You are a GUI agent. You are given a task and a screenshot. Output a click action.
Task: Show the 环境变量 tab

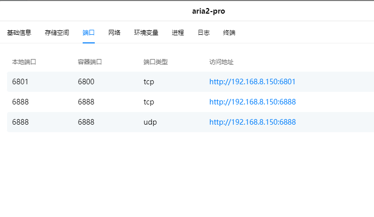coord(146,33)
